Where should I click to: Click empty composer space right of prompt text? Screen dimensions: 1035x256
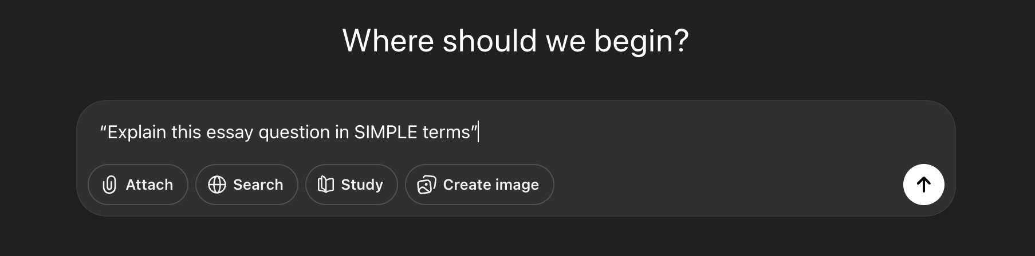(x=687, y=132)
